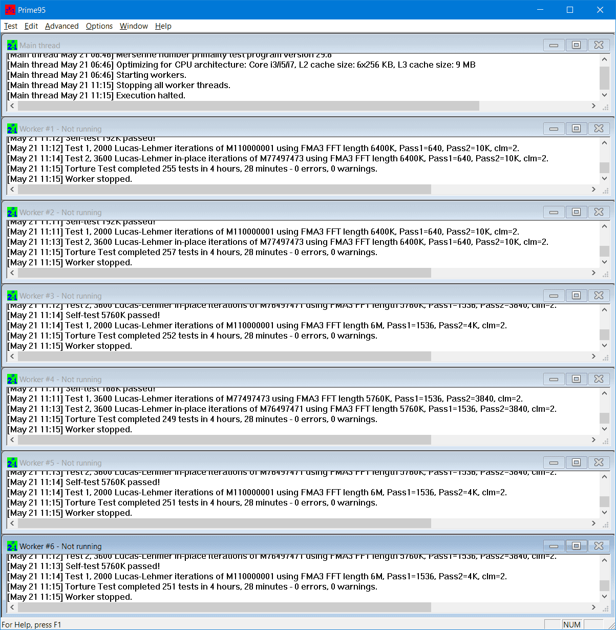The width and height of the screenshot is (616, 630).
Task: Open the Help menu
Action: 163,26
